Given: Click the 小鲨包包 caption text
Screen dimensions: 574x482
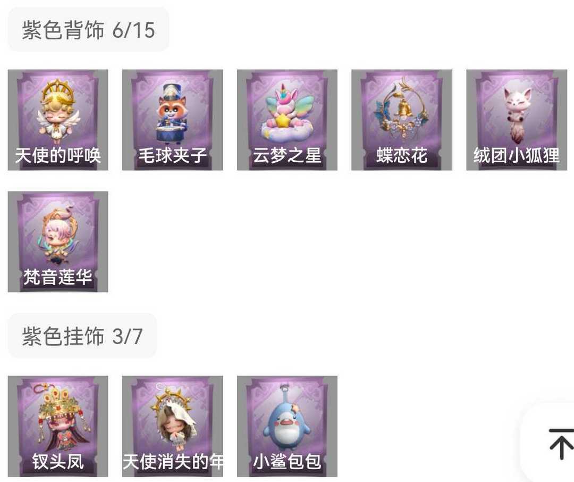Looking at the screenshot, I should [287, 461].
